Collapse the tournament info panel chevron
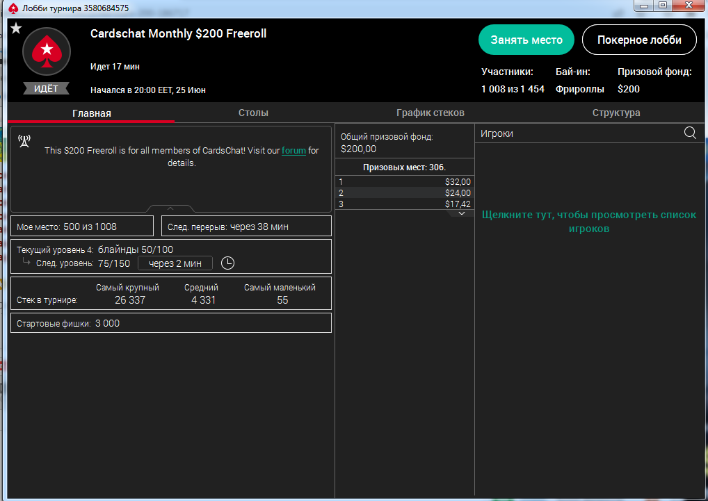 [x=170, y=208]
